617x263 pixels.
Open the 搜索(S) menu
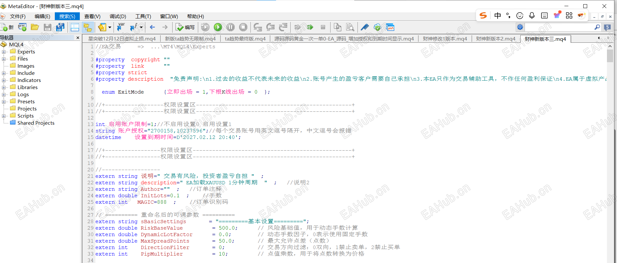[x=67, y=17]
